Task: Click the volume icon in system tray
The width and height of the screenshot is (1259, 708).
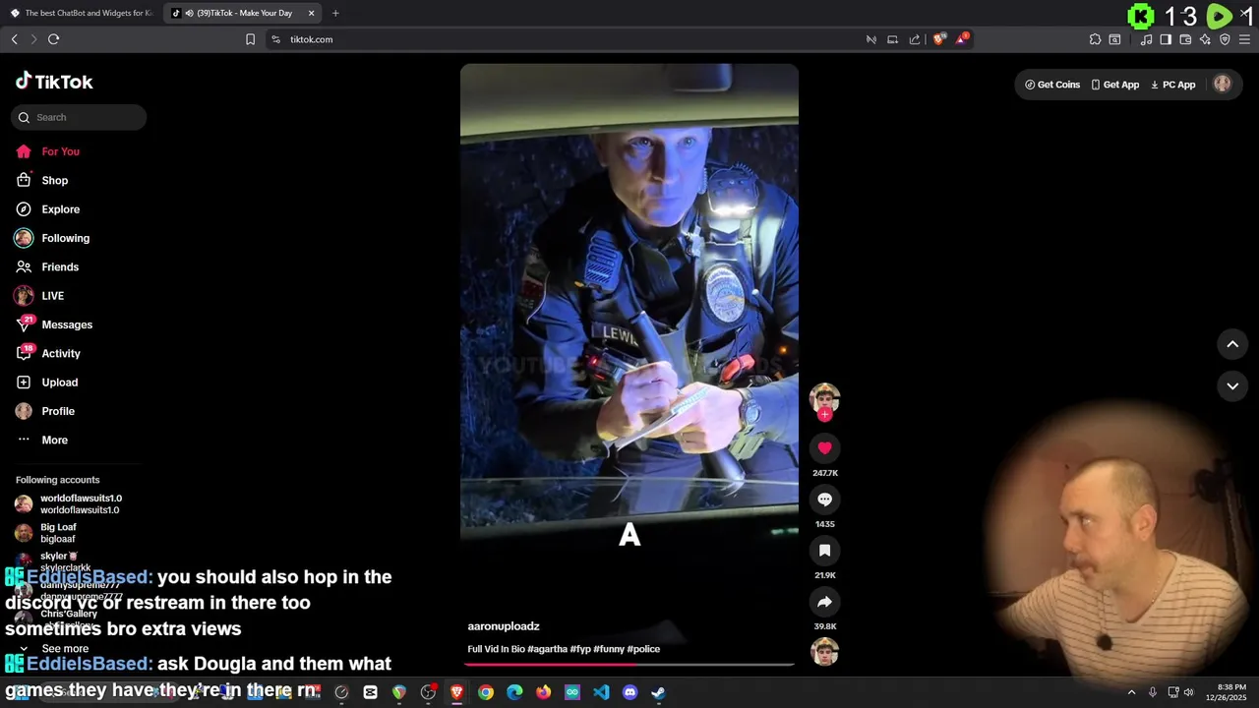Action: [x=1188, y=692]
